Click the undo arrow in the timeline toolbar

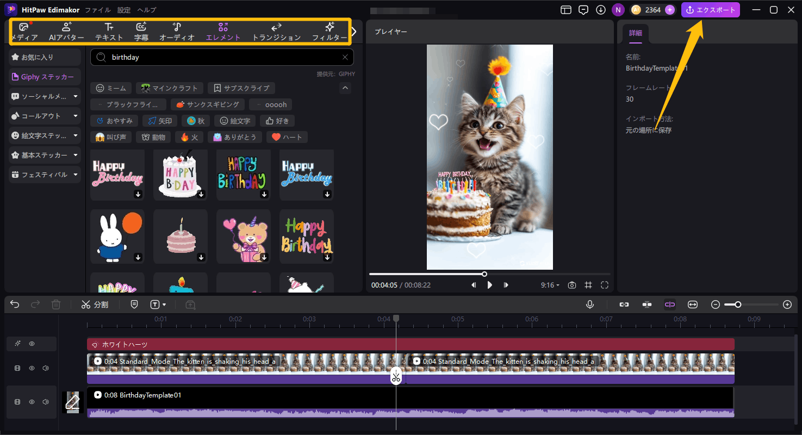pyautogui.click(x=14, y=304)
